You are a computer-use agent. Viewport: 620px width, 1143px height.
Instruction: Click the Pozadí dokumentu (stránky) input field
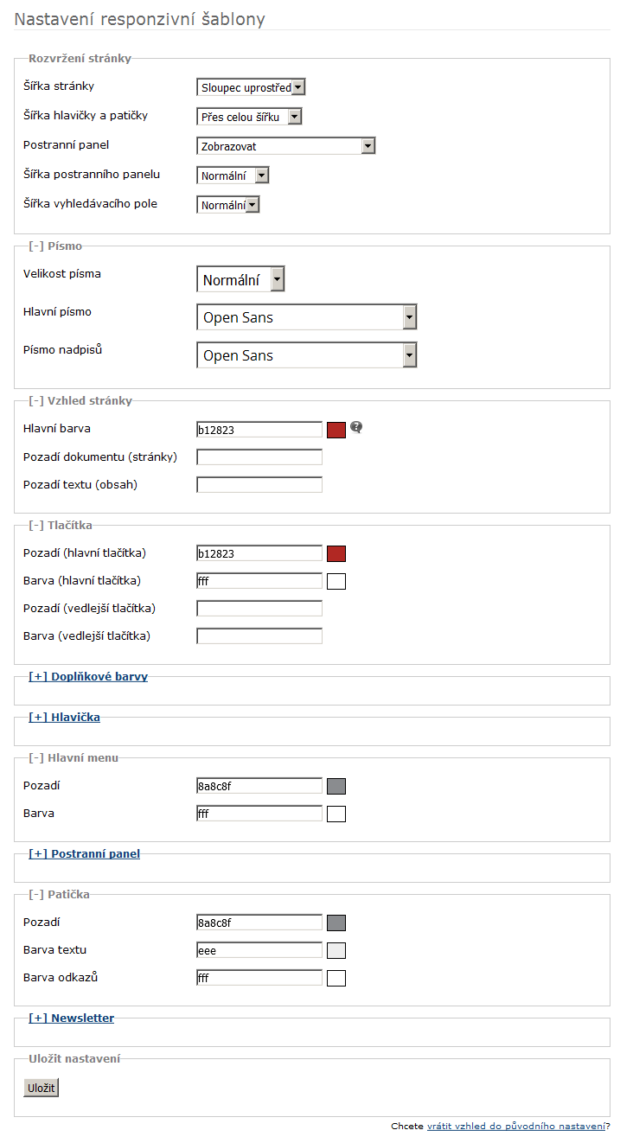click(259, 457)
